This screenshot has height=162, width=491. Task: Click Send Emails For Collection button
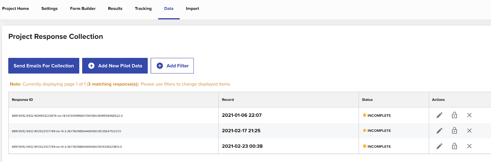[44, 66]
